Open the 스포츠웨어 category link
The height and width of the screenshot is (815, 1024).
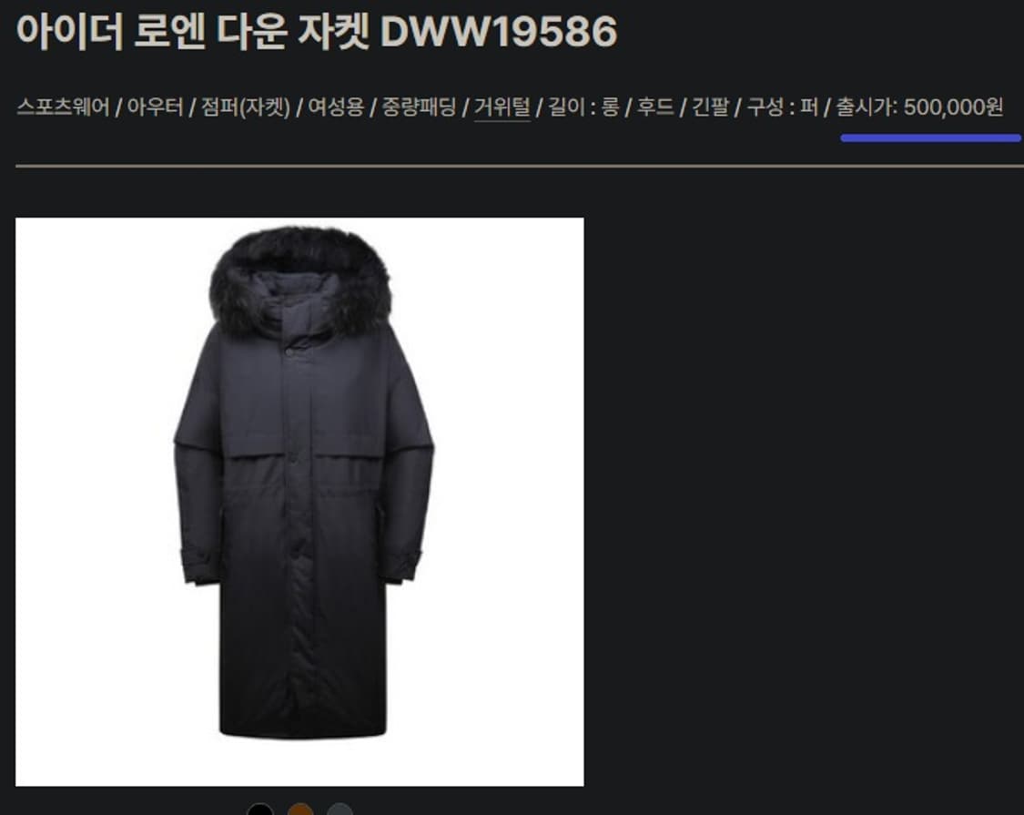click(63, 107)
